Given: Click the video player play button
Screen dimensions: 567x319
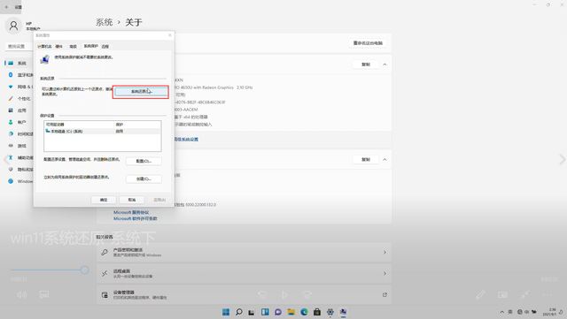Looking at the screenshot, I should click(284, 295).
